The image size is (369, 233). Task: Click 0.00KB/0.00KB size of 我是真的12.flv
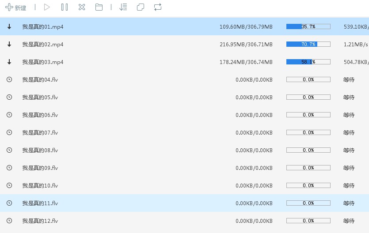[254, 221]
